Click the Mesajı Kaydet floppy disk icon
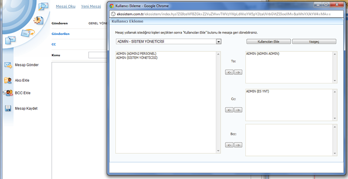 pyautogui.click(x=8, y=109)
